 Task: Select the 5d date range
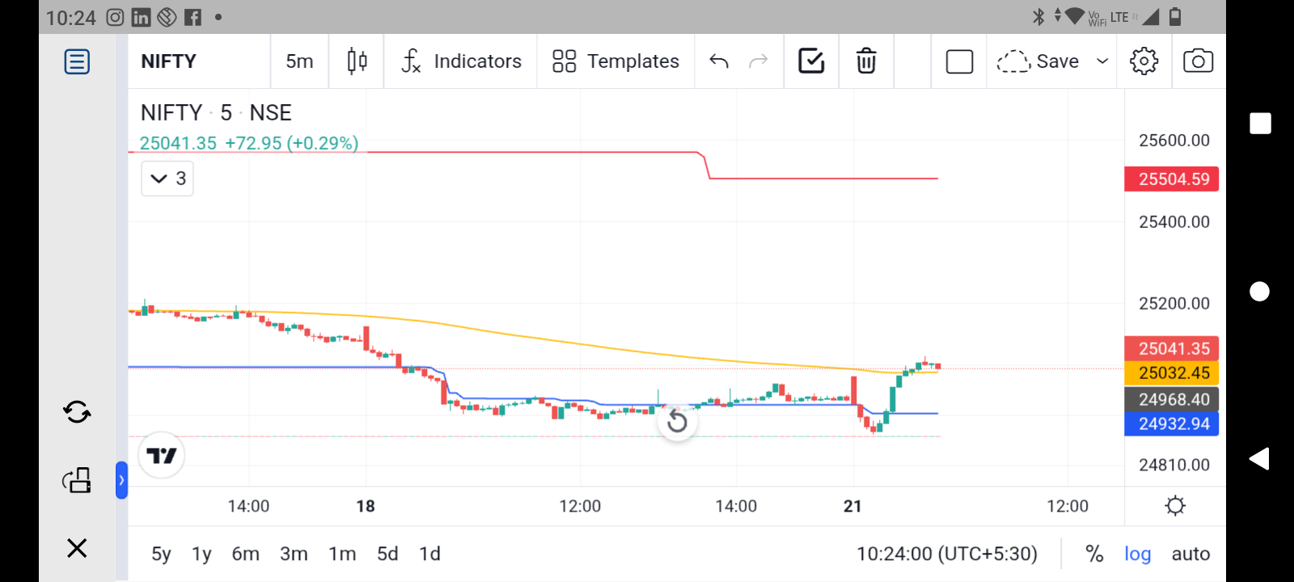387,554
